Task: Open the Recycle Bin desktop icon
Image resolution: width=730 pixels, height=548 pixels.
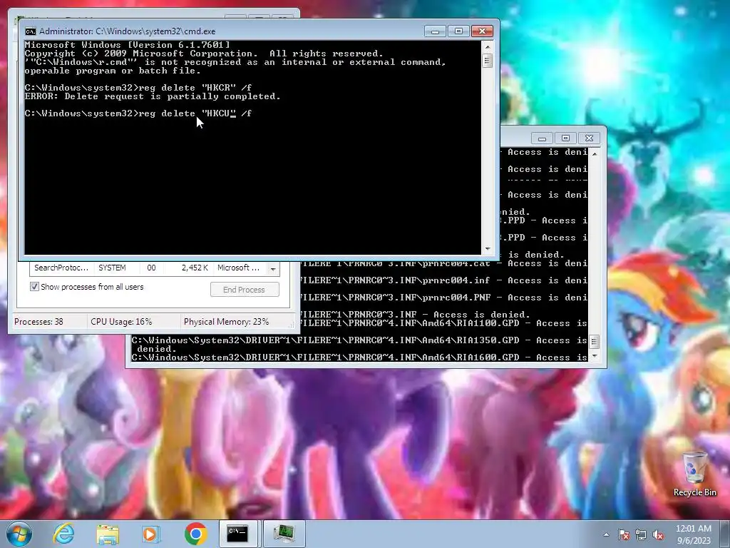Action: (x=694, y=475)
